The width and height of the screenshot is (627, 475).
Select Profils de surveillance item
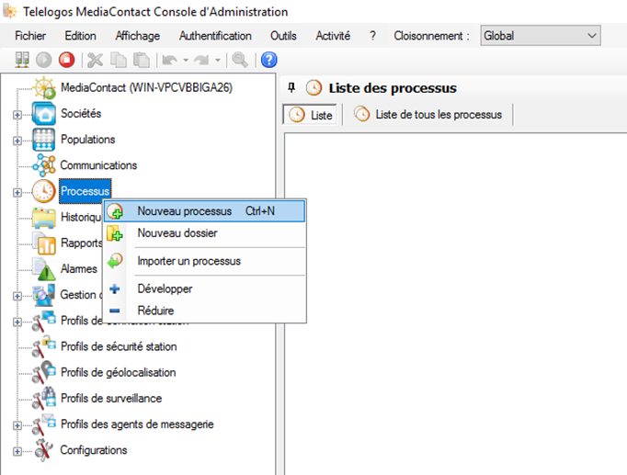pos(111,399)
